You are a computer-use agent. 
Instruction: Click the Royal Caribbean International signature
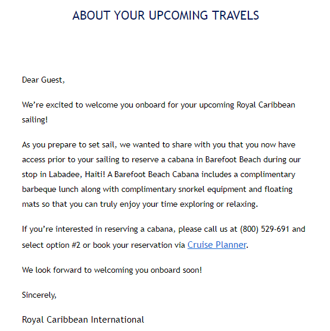[x=83, y=320]
